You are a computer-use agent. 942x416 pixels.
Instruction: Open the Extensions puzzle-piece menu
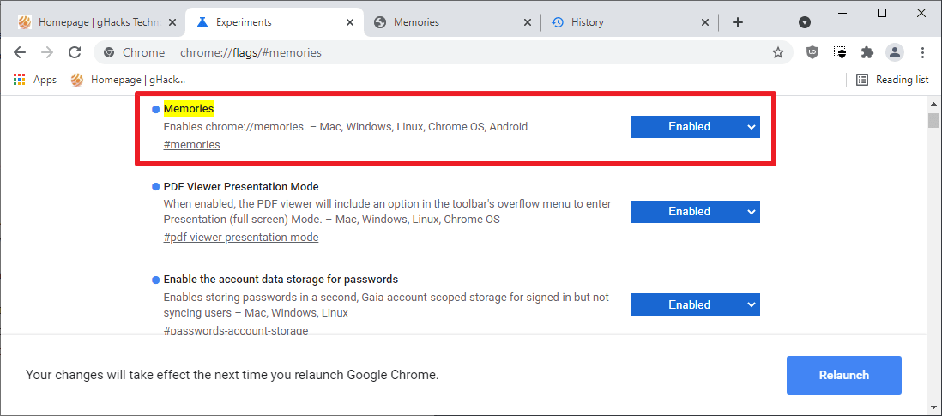coord(867,53)
